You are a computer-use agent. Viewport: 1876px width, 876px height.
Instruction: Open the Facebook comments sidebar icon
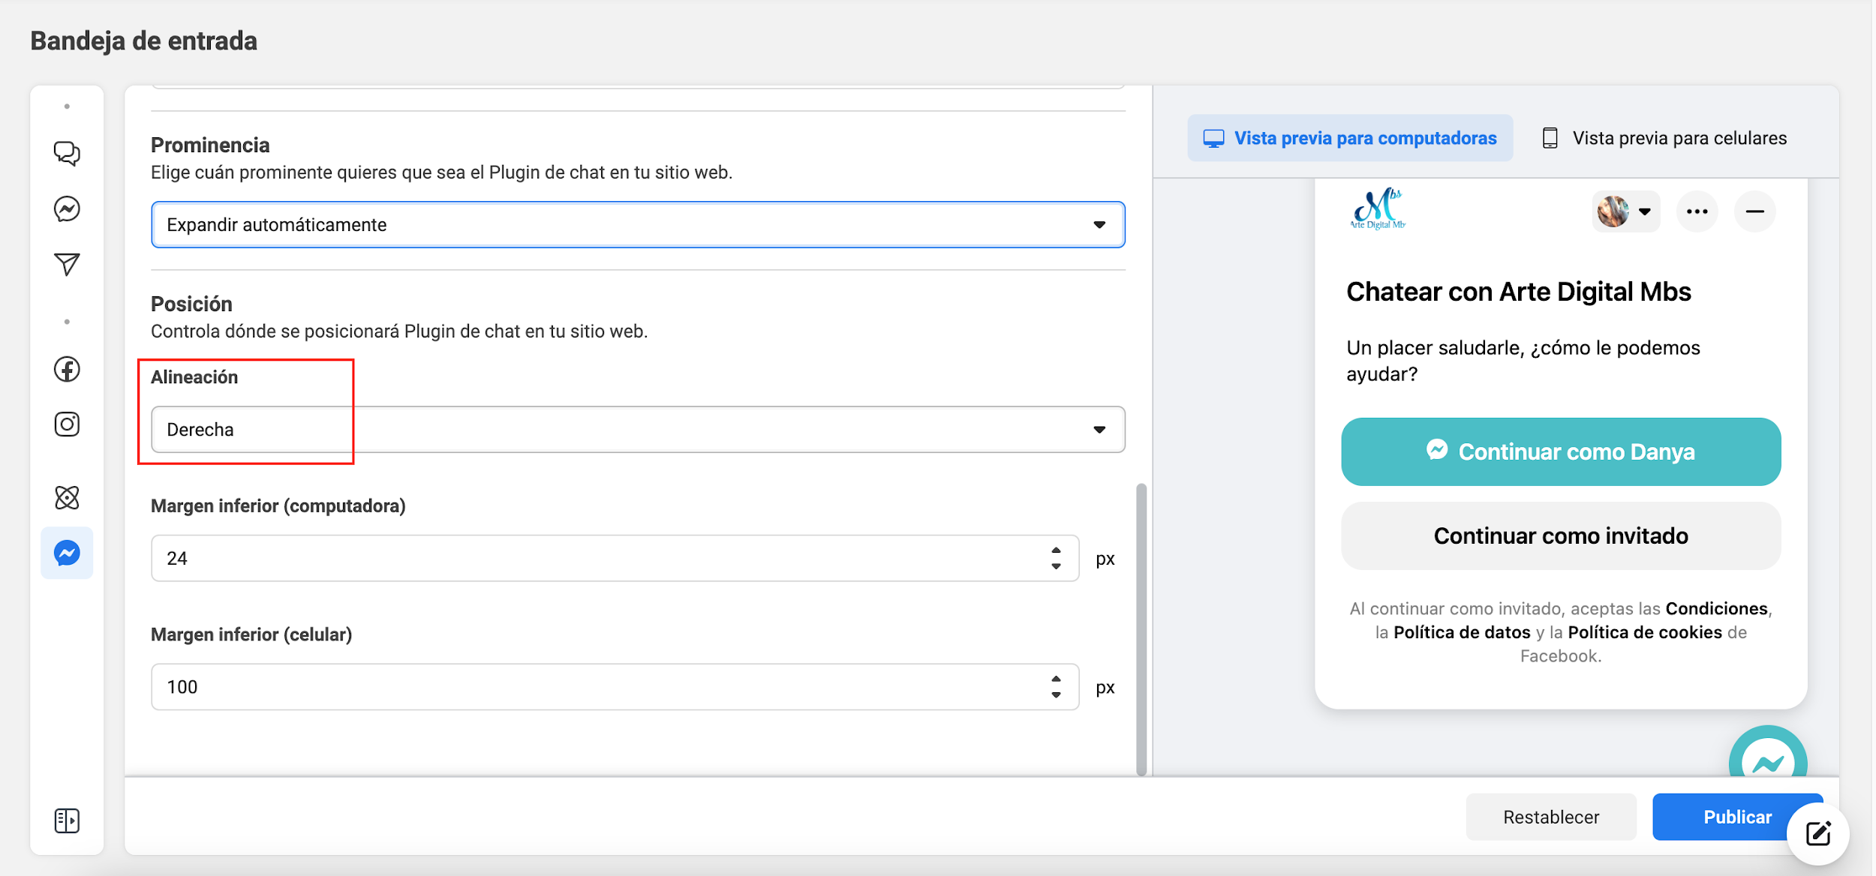[67, 369]
